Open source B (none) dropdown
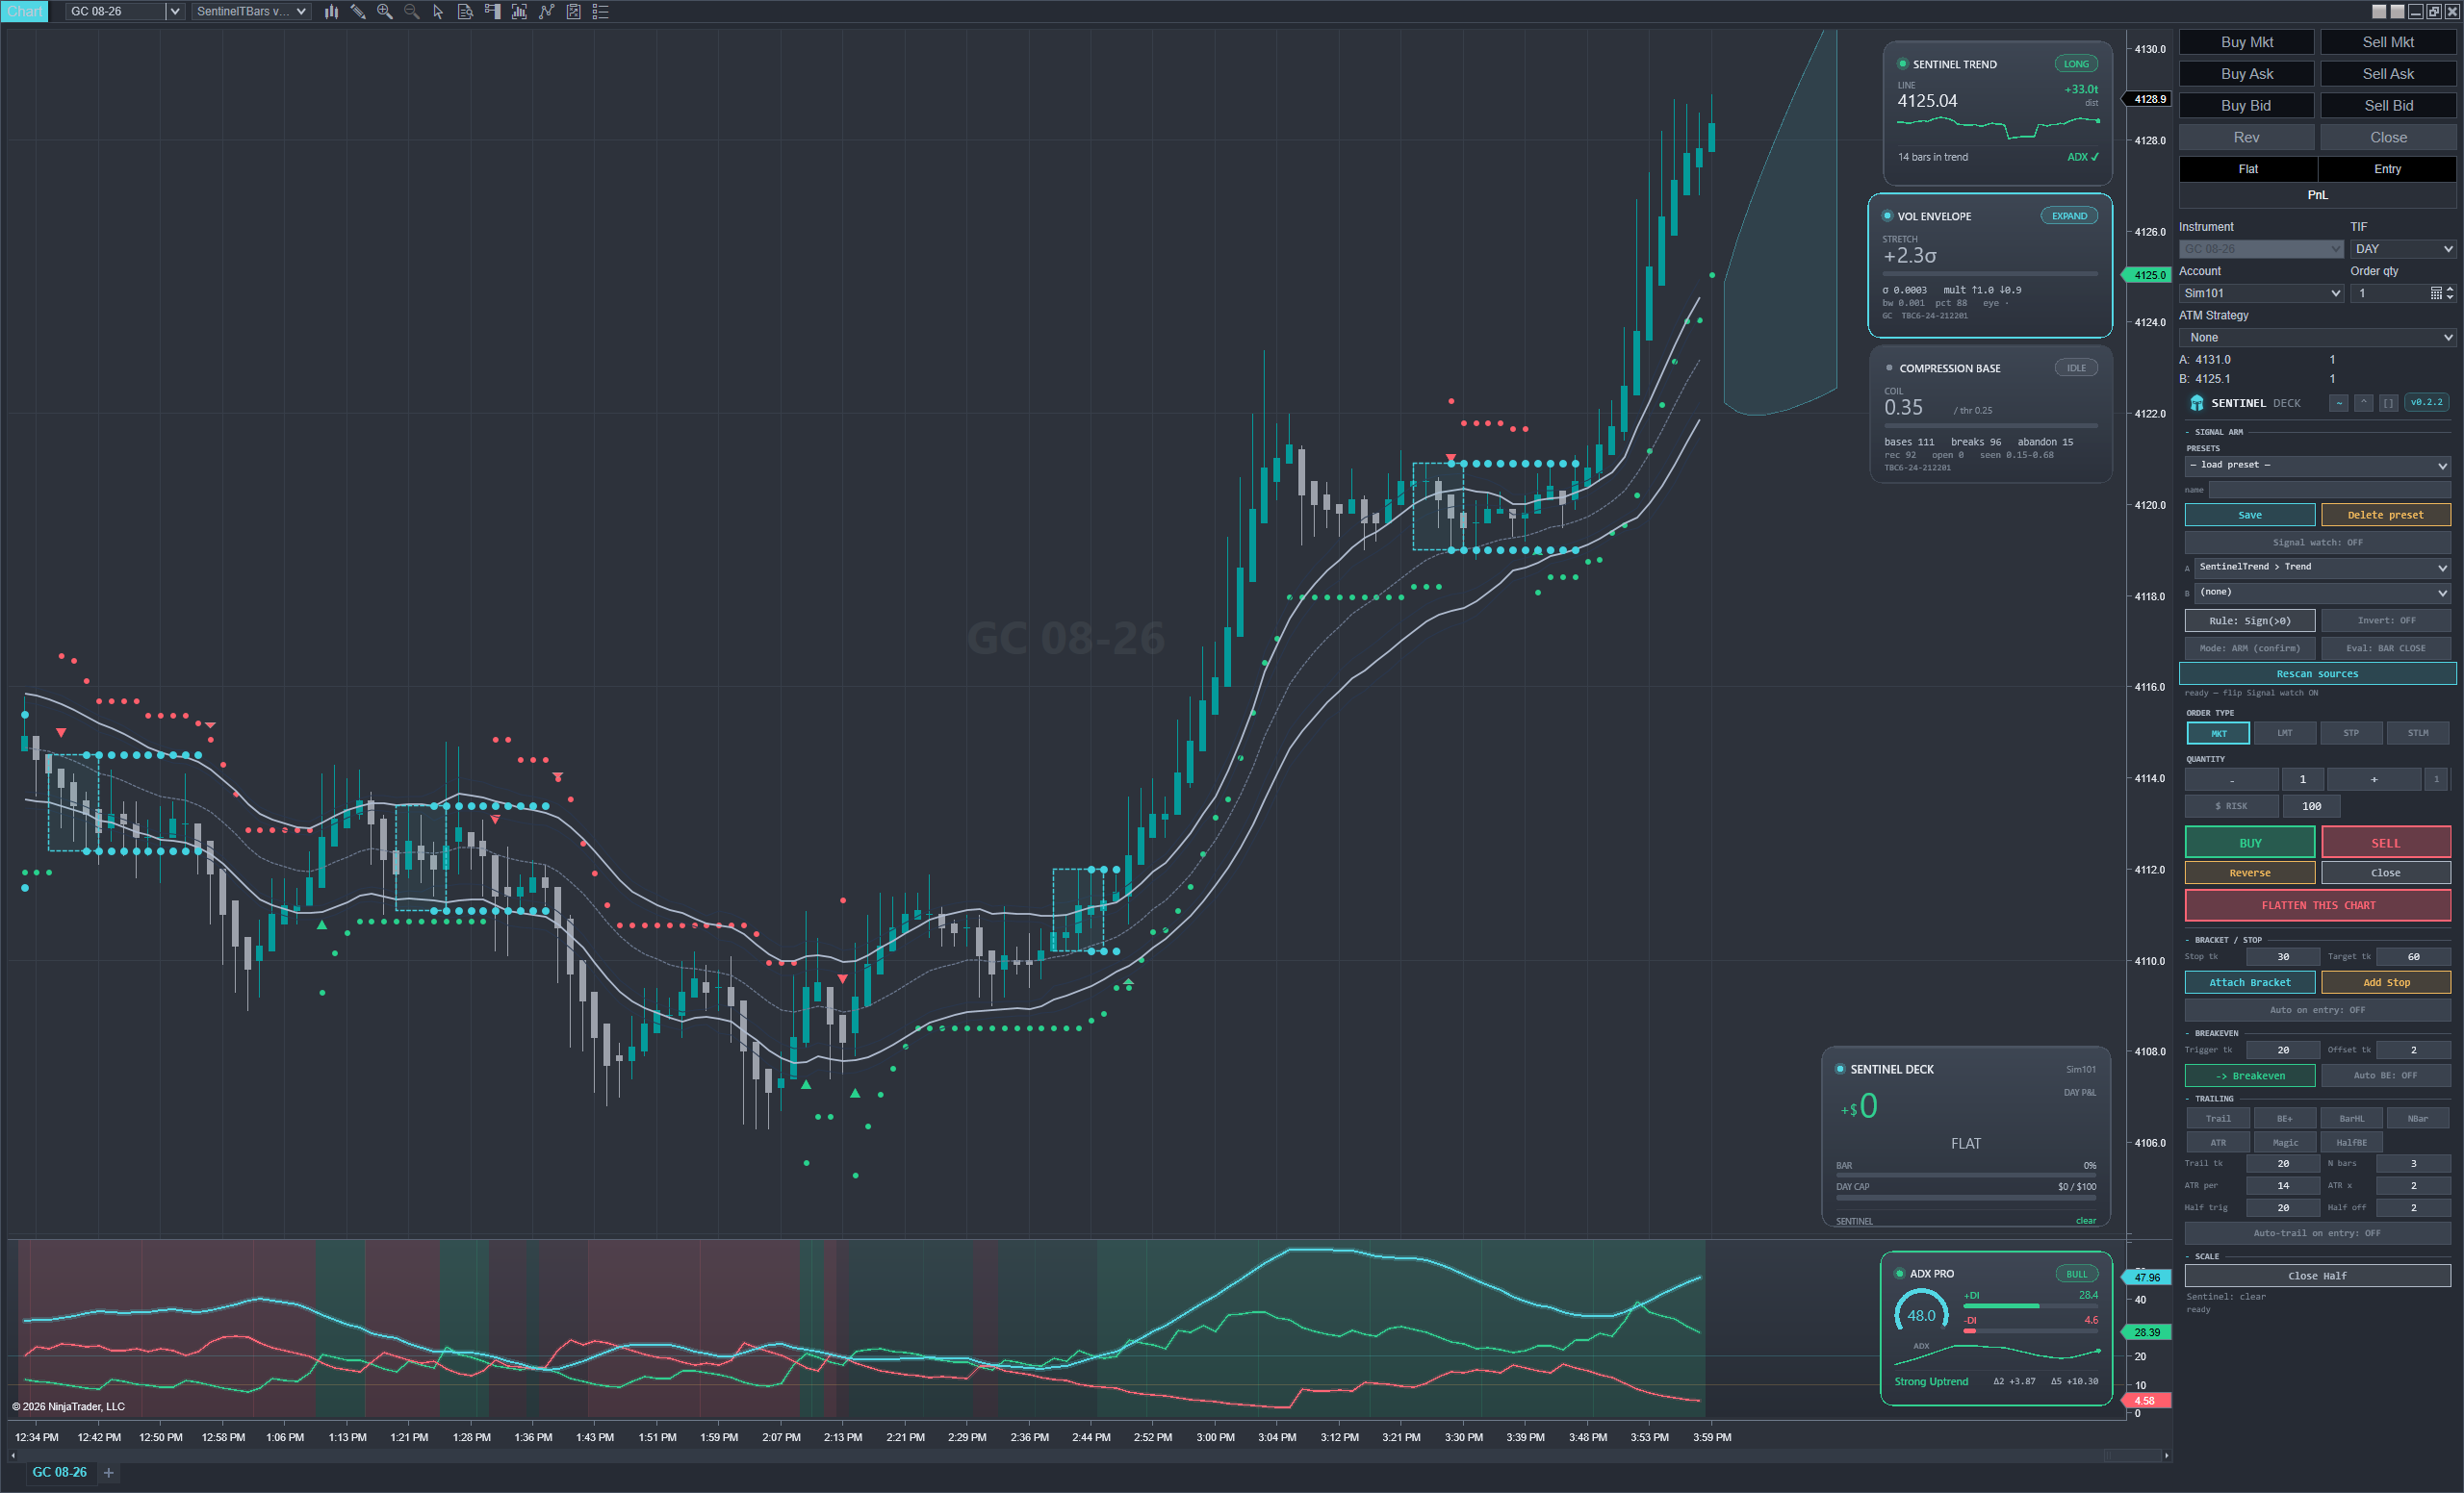2464x1493 pixels. click(x=2322, y=593)
